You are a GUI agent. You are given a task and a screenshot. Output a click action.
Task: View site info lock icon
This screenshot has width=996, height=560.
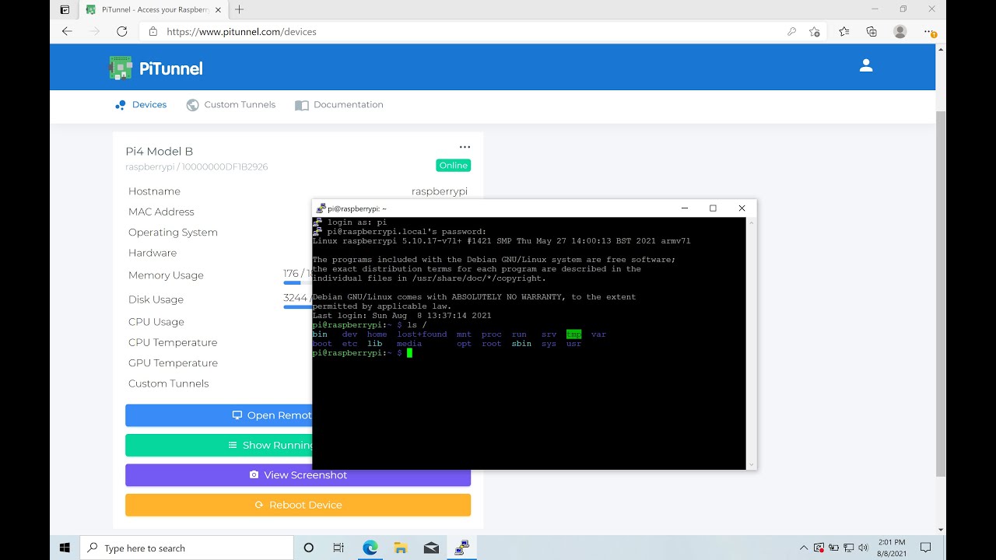tap(153, 32)
